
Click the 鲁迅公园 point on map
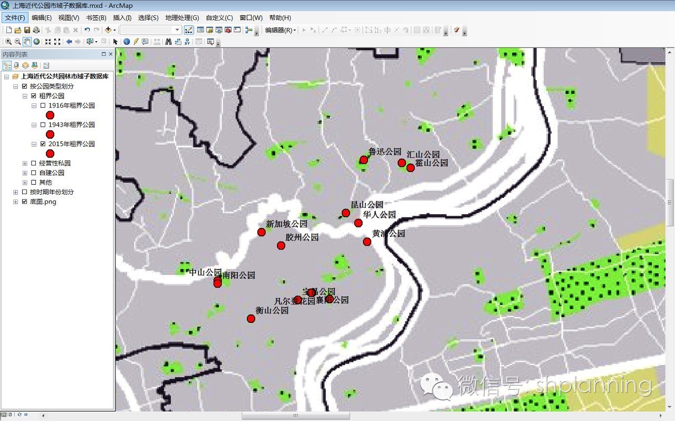(x=363, y=160)
